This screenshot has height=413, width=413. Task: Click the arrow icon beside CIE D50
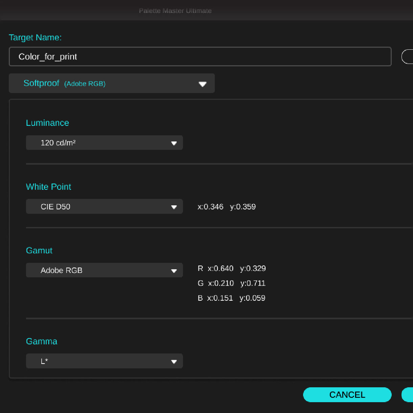point(174,207)
